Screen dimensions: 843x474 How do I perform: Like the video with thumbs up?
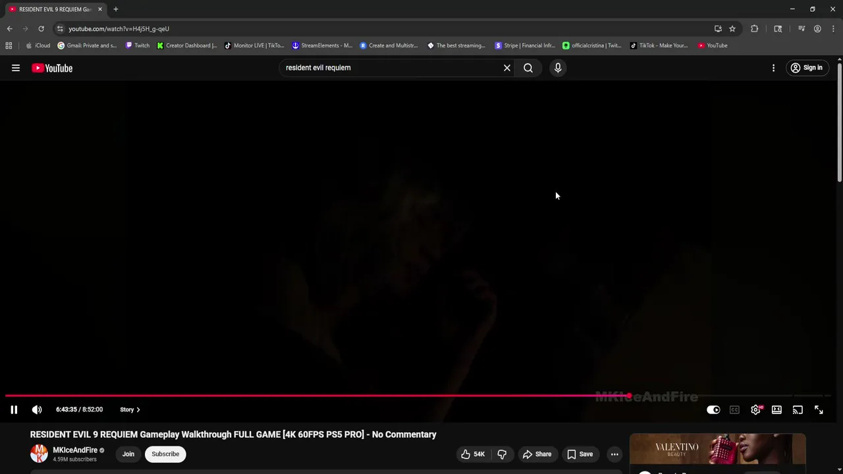click(473, 454)
